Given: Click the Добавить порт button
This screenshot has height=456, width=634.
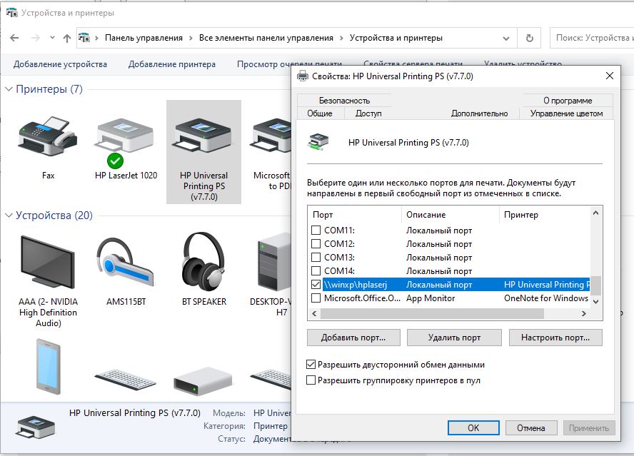Looking at the screenshot, I should pos(353,338).
